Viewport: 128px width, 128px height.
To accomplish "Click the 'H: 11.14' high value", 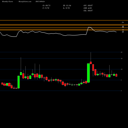I will (x=67, y=6).
